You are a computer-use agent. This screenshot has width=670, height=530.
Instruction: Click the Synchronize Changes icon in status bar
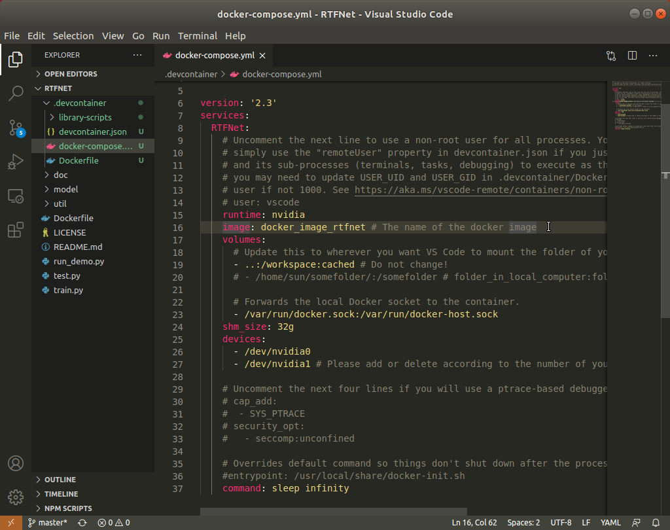click(82, 523)
